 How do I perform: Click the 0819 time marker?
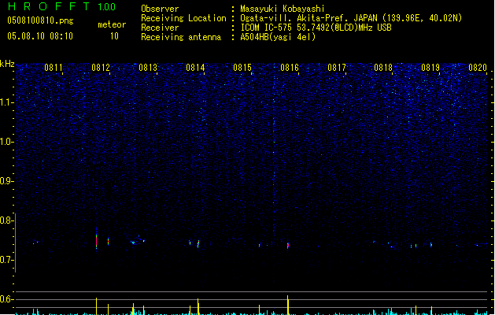(x=430, y=68)
